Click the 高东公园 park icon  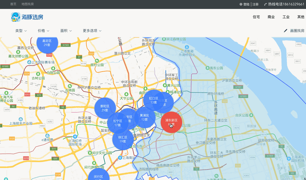point(207,68)
